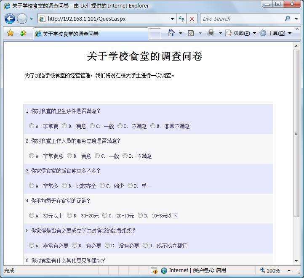Show more toolbar commands chevron
The width and height of the screenshot is (304, 278).
tap(297, 29)
